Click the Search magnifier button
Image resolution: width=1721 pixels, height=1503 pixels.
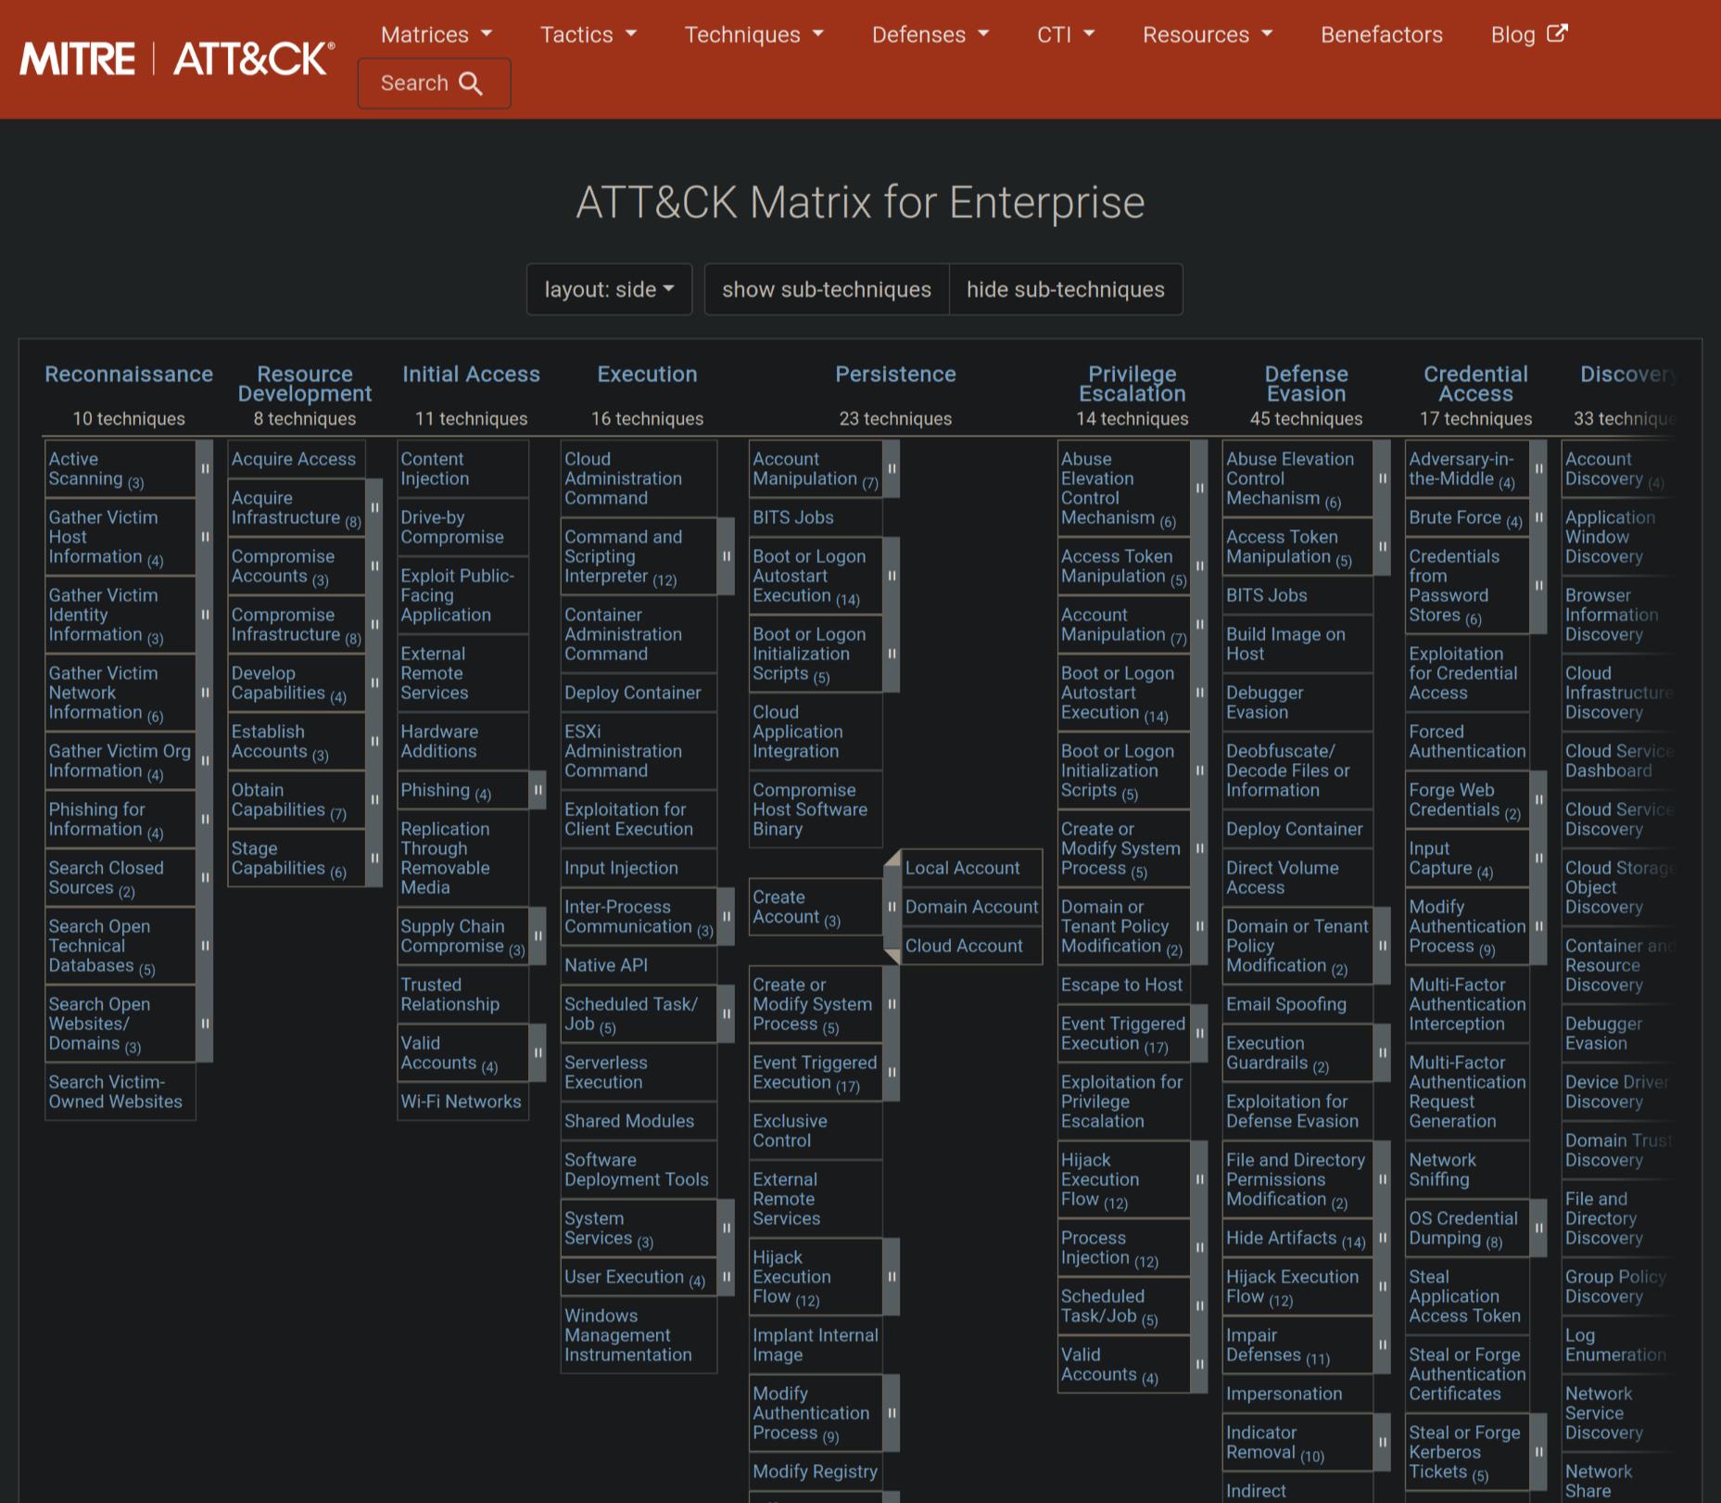[x=434, y=83]
